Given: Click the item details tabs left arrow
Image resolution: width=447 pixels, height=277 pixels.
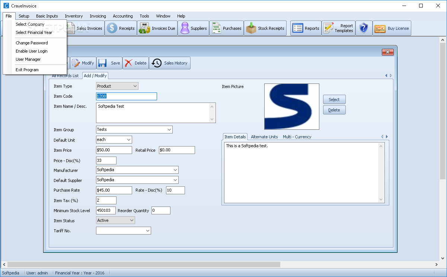Looking at the screenshot, I should 382,137.
